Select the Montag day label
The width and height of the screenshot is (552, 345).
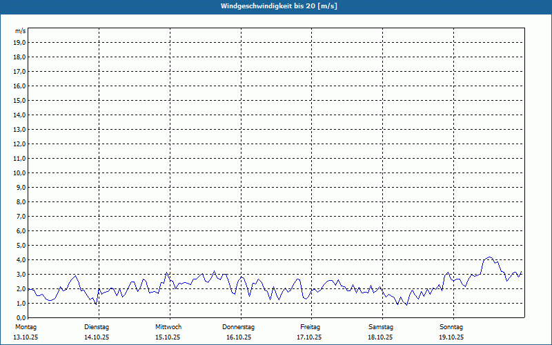(x=26, y=326)
